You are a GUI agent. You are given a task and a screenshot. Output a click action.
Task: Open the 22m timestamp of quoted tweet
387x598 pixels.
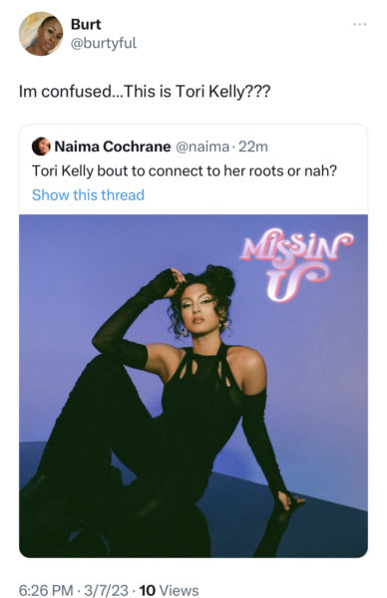253,147
